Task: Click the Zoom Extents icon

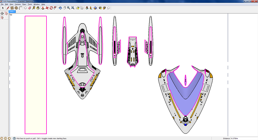Action: coord(73,8)
